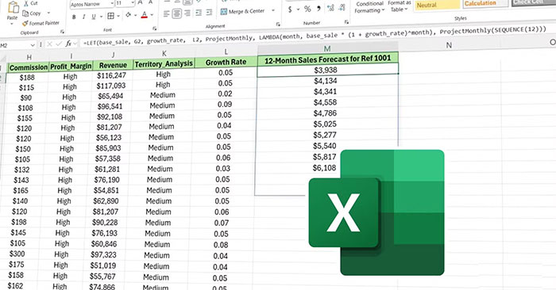Select column J header

pyautogui.click(x=113, y=55)
